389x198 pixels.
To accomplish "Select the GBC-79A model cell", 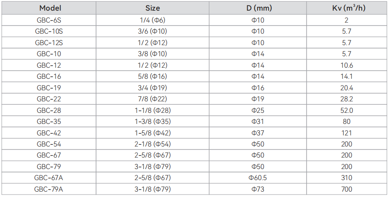I will [x=49, y=189].
